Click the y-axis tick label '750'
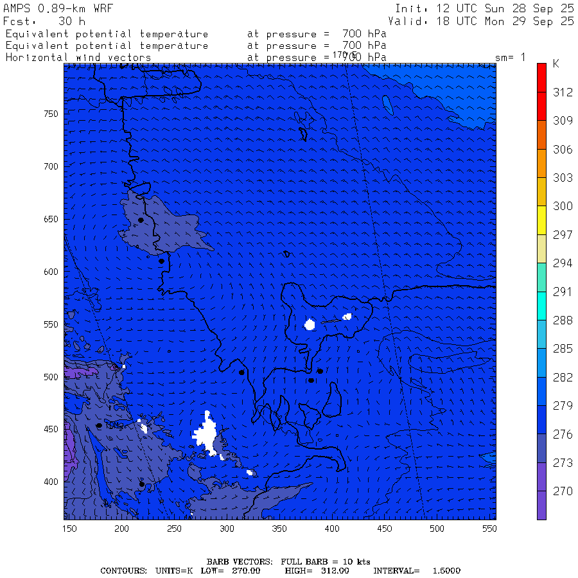The height and width of the screenshot is (578, 578). (x=51, y=114)
